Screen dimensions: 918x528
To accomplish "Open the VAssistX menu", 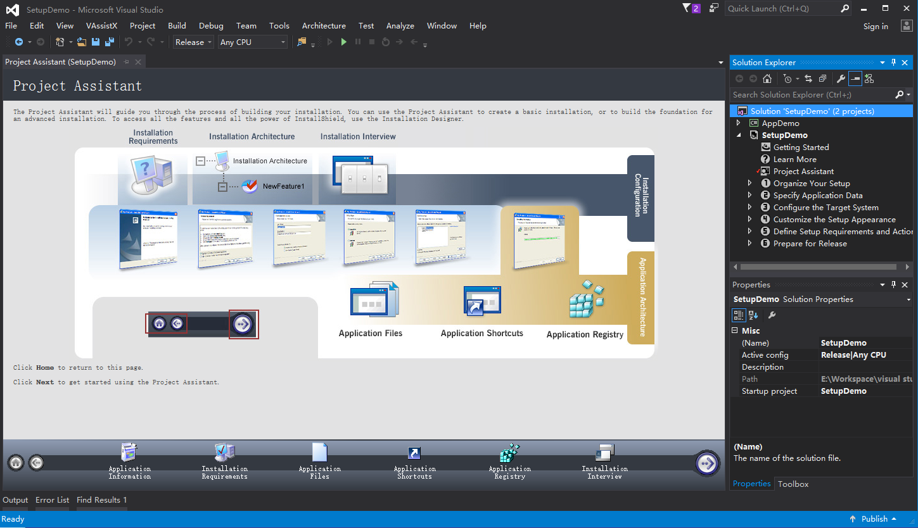I will pyautogui.click(x=101, y=26).
